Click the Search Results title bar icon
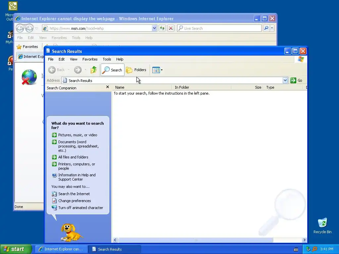Screen dimensions: 339x254 [x=48, y=51]
